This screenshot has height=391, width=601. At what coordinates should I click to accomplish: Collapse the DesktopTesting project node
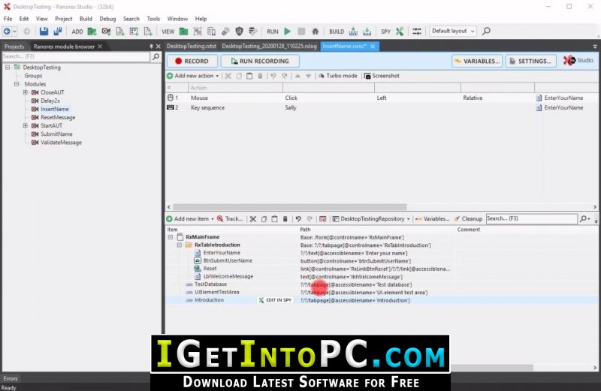8,67
